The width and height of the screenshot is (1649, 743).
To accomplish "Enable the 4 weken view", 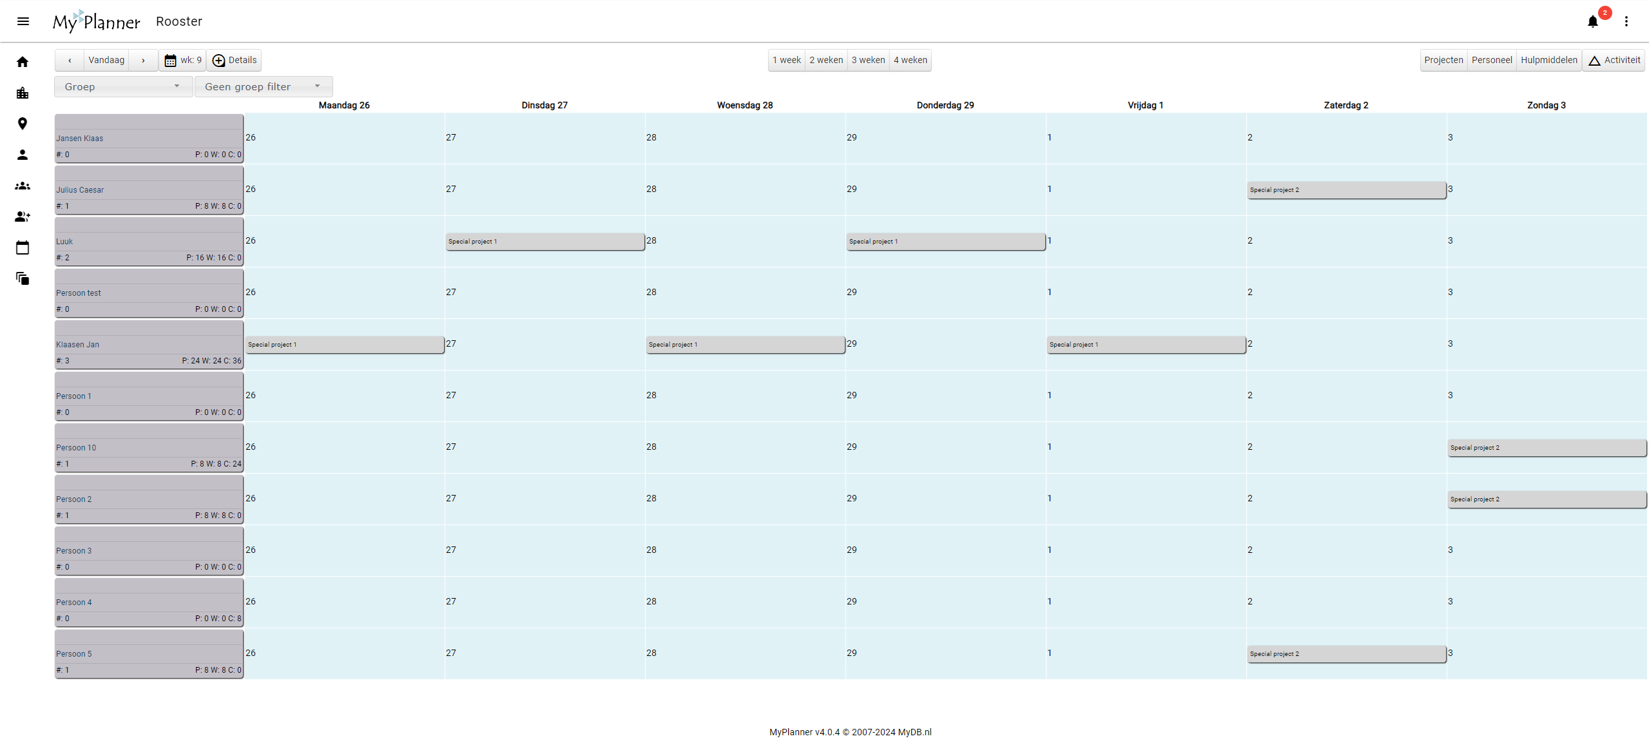I will [x=909, y=59].
